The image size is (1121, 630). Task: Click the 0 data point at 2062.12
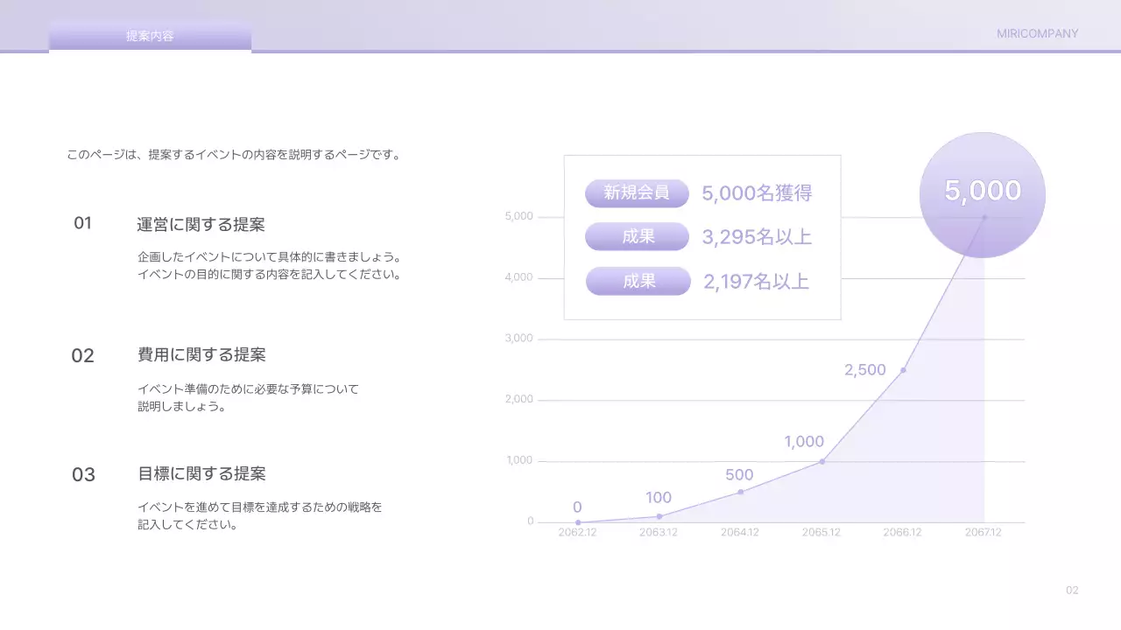[x=577, y=522]
